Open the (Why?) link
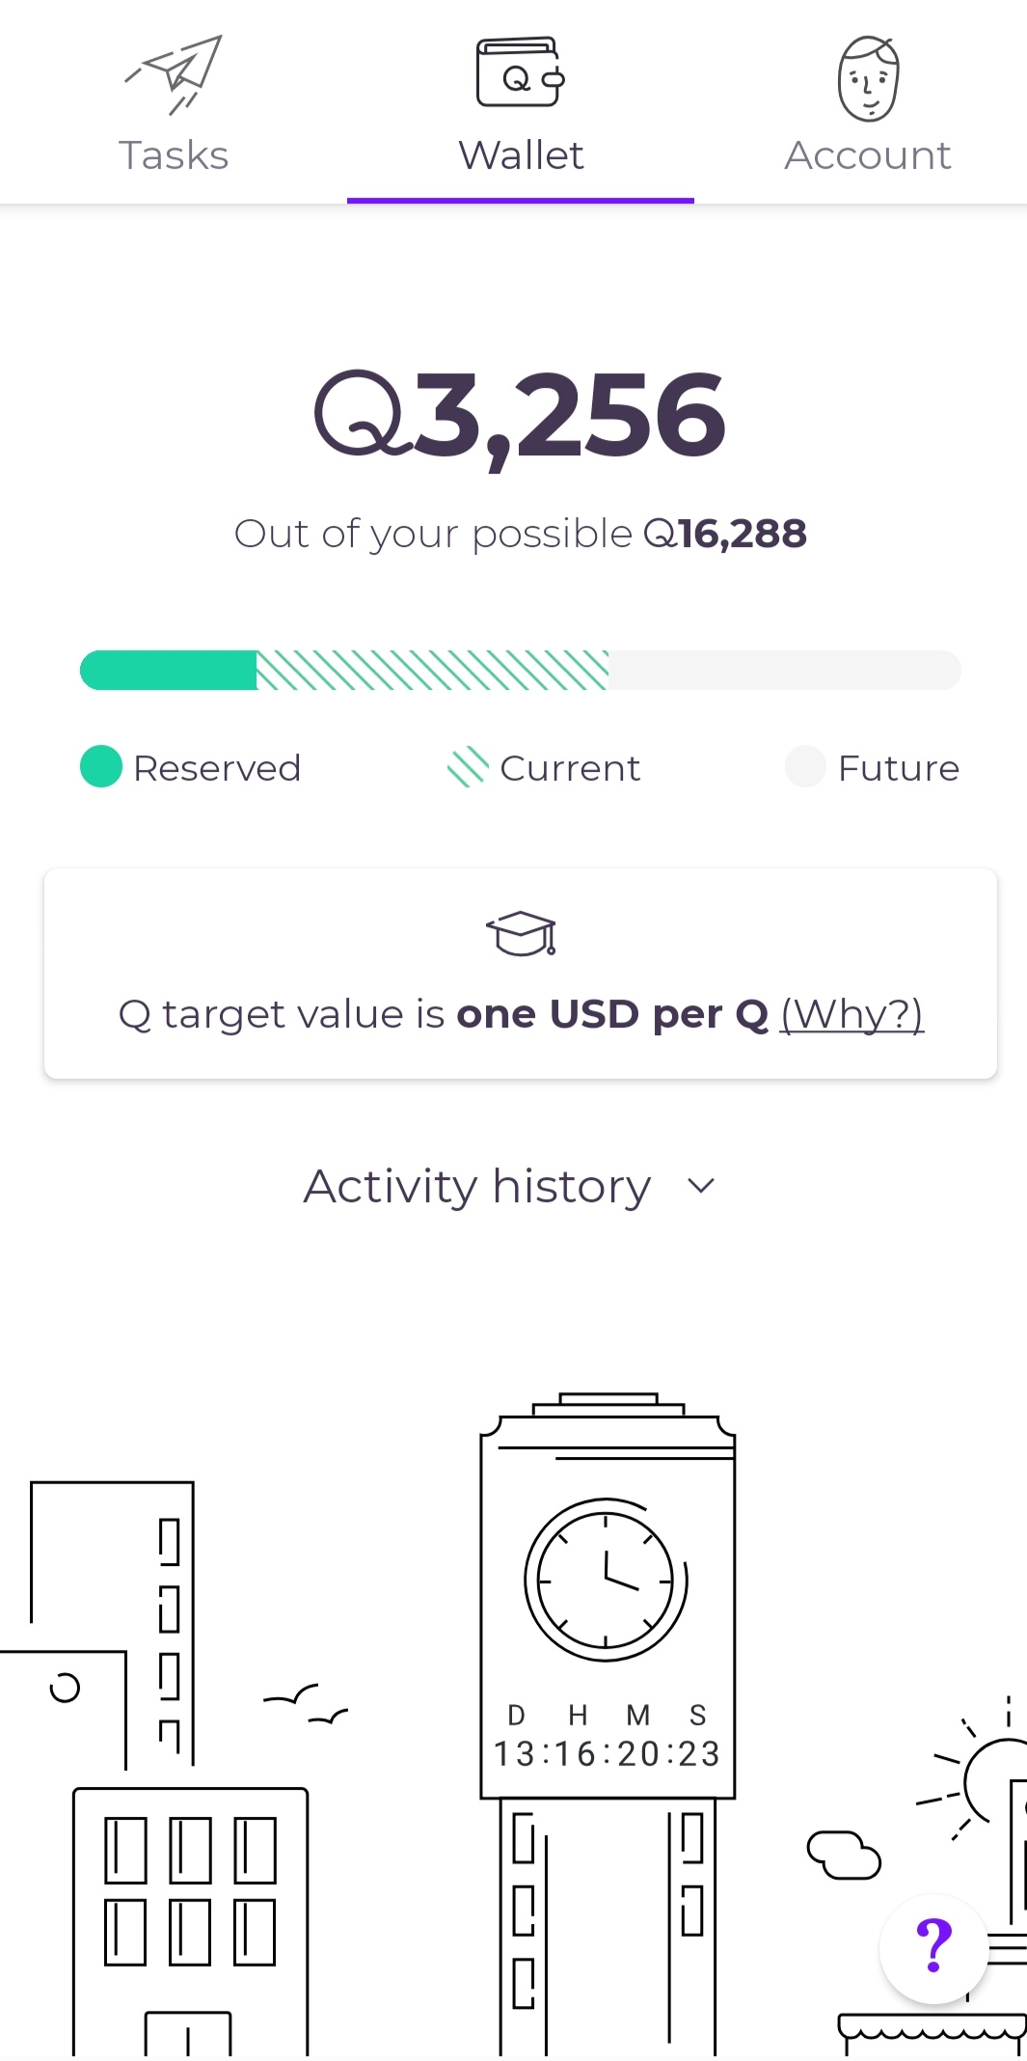This screenshot has width=1027, height=2061. pyautogui.click(x=851, y=1014)
